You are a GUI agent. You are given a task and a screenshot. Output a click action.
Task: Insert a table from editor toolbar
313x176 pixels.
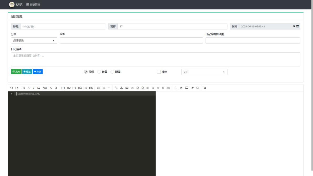(148, 88)
